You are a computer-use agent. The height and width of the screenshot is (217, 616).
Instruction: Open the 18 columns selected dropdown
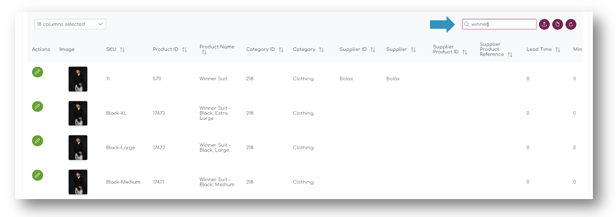click(70, 24)
